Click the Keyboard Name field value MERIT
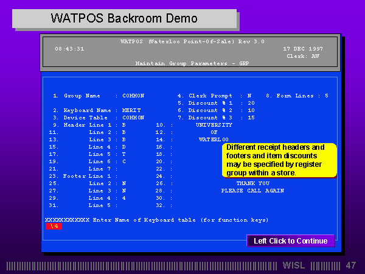This screenshot has width=365, height=274. [131, 110]
